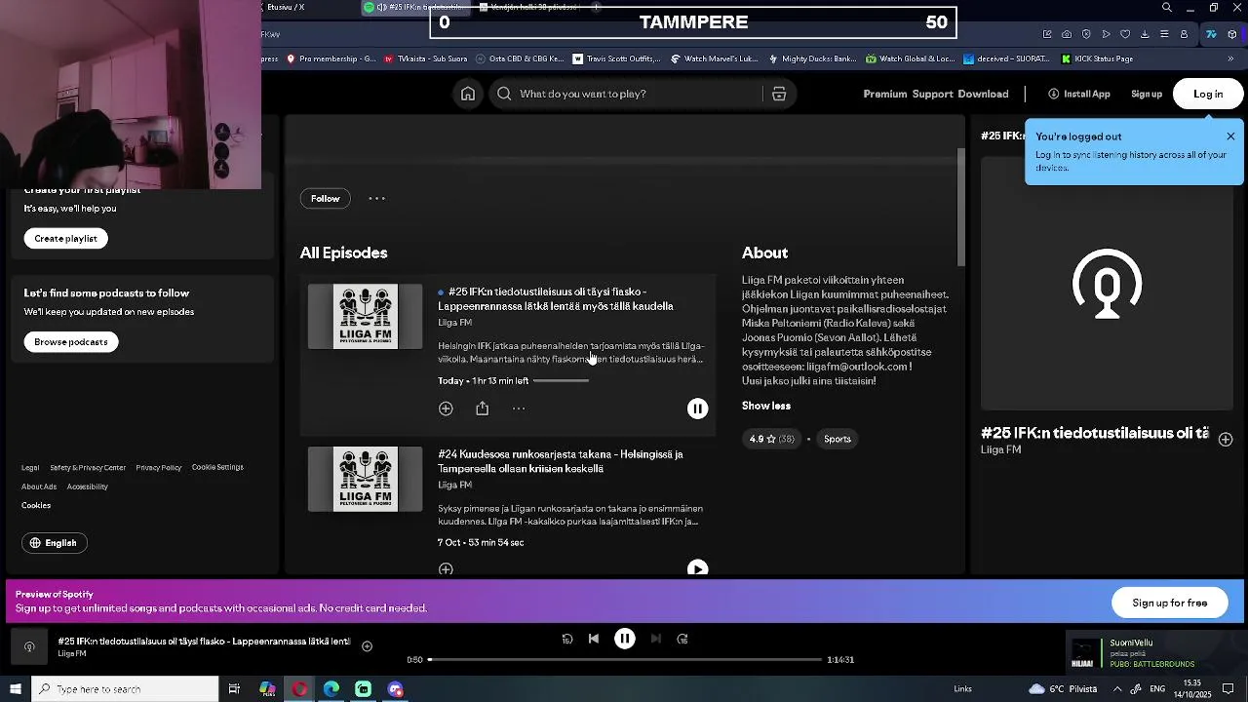Image resolution: width=1248 pixels, height=702 pixels.
Task: Open TVkaista bookmark
Action: [x=426, y=58]
